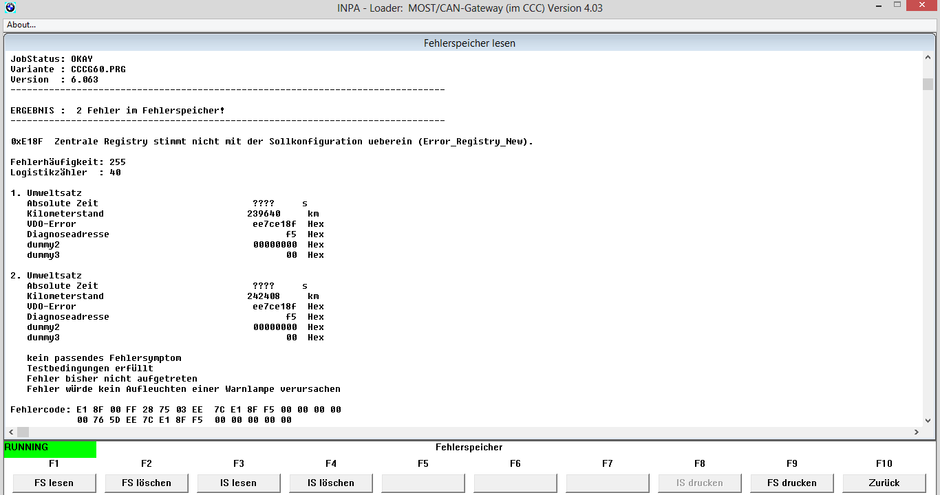Click the blank F5 button
Image resolution: width=940 pixels, height=495 pixels.
point(423,483)
